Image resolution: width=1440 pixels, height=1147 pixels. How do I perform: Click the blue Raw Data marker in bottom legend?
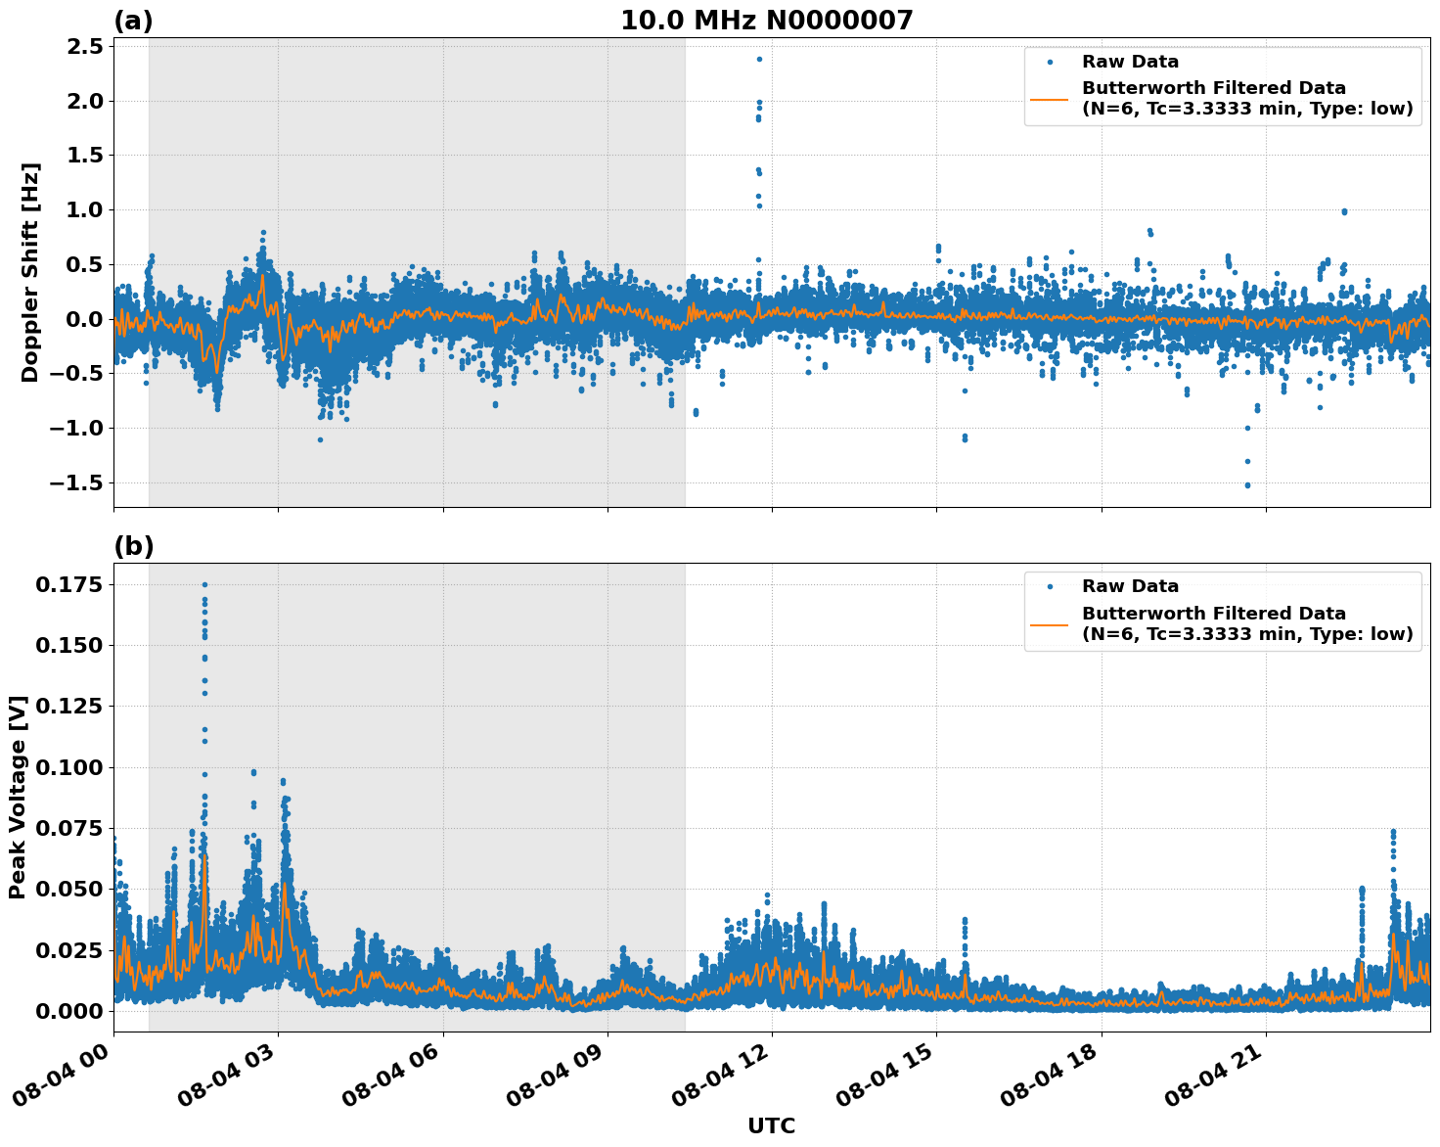point(1050,586)
